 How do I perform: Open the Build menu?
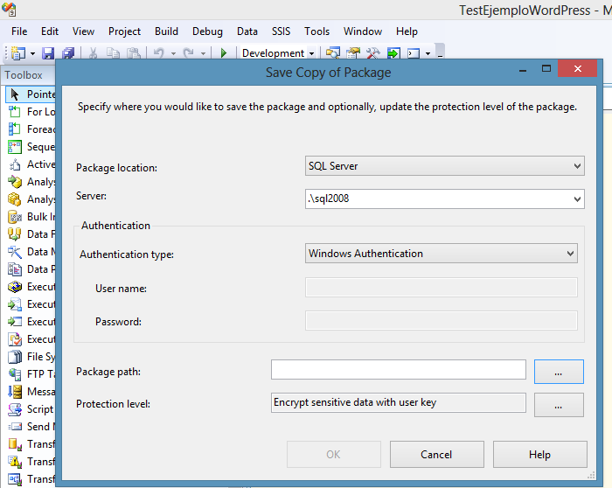[166, 31]
